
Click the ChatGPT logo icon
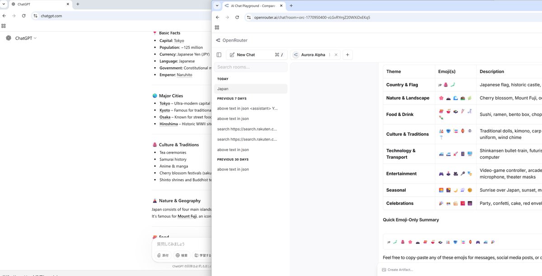[x=9, y=38]
